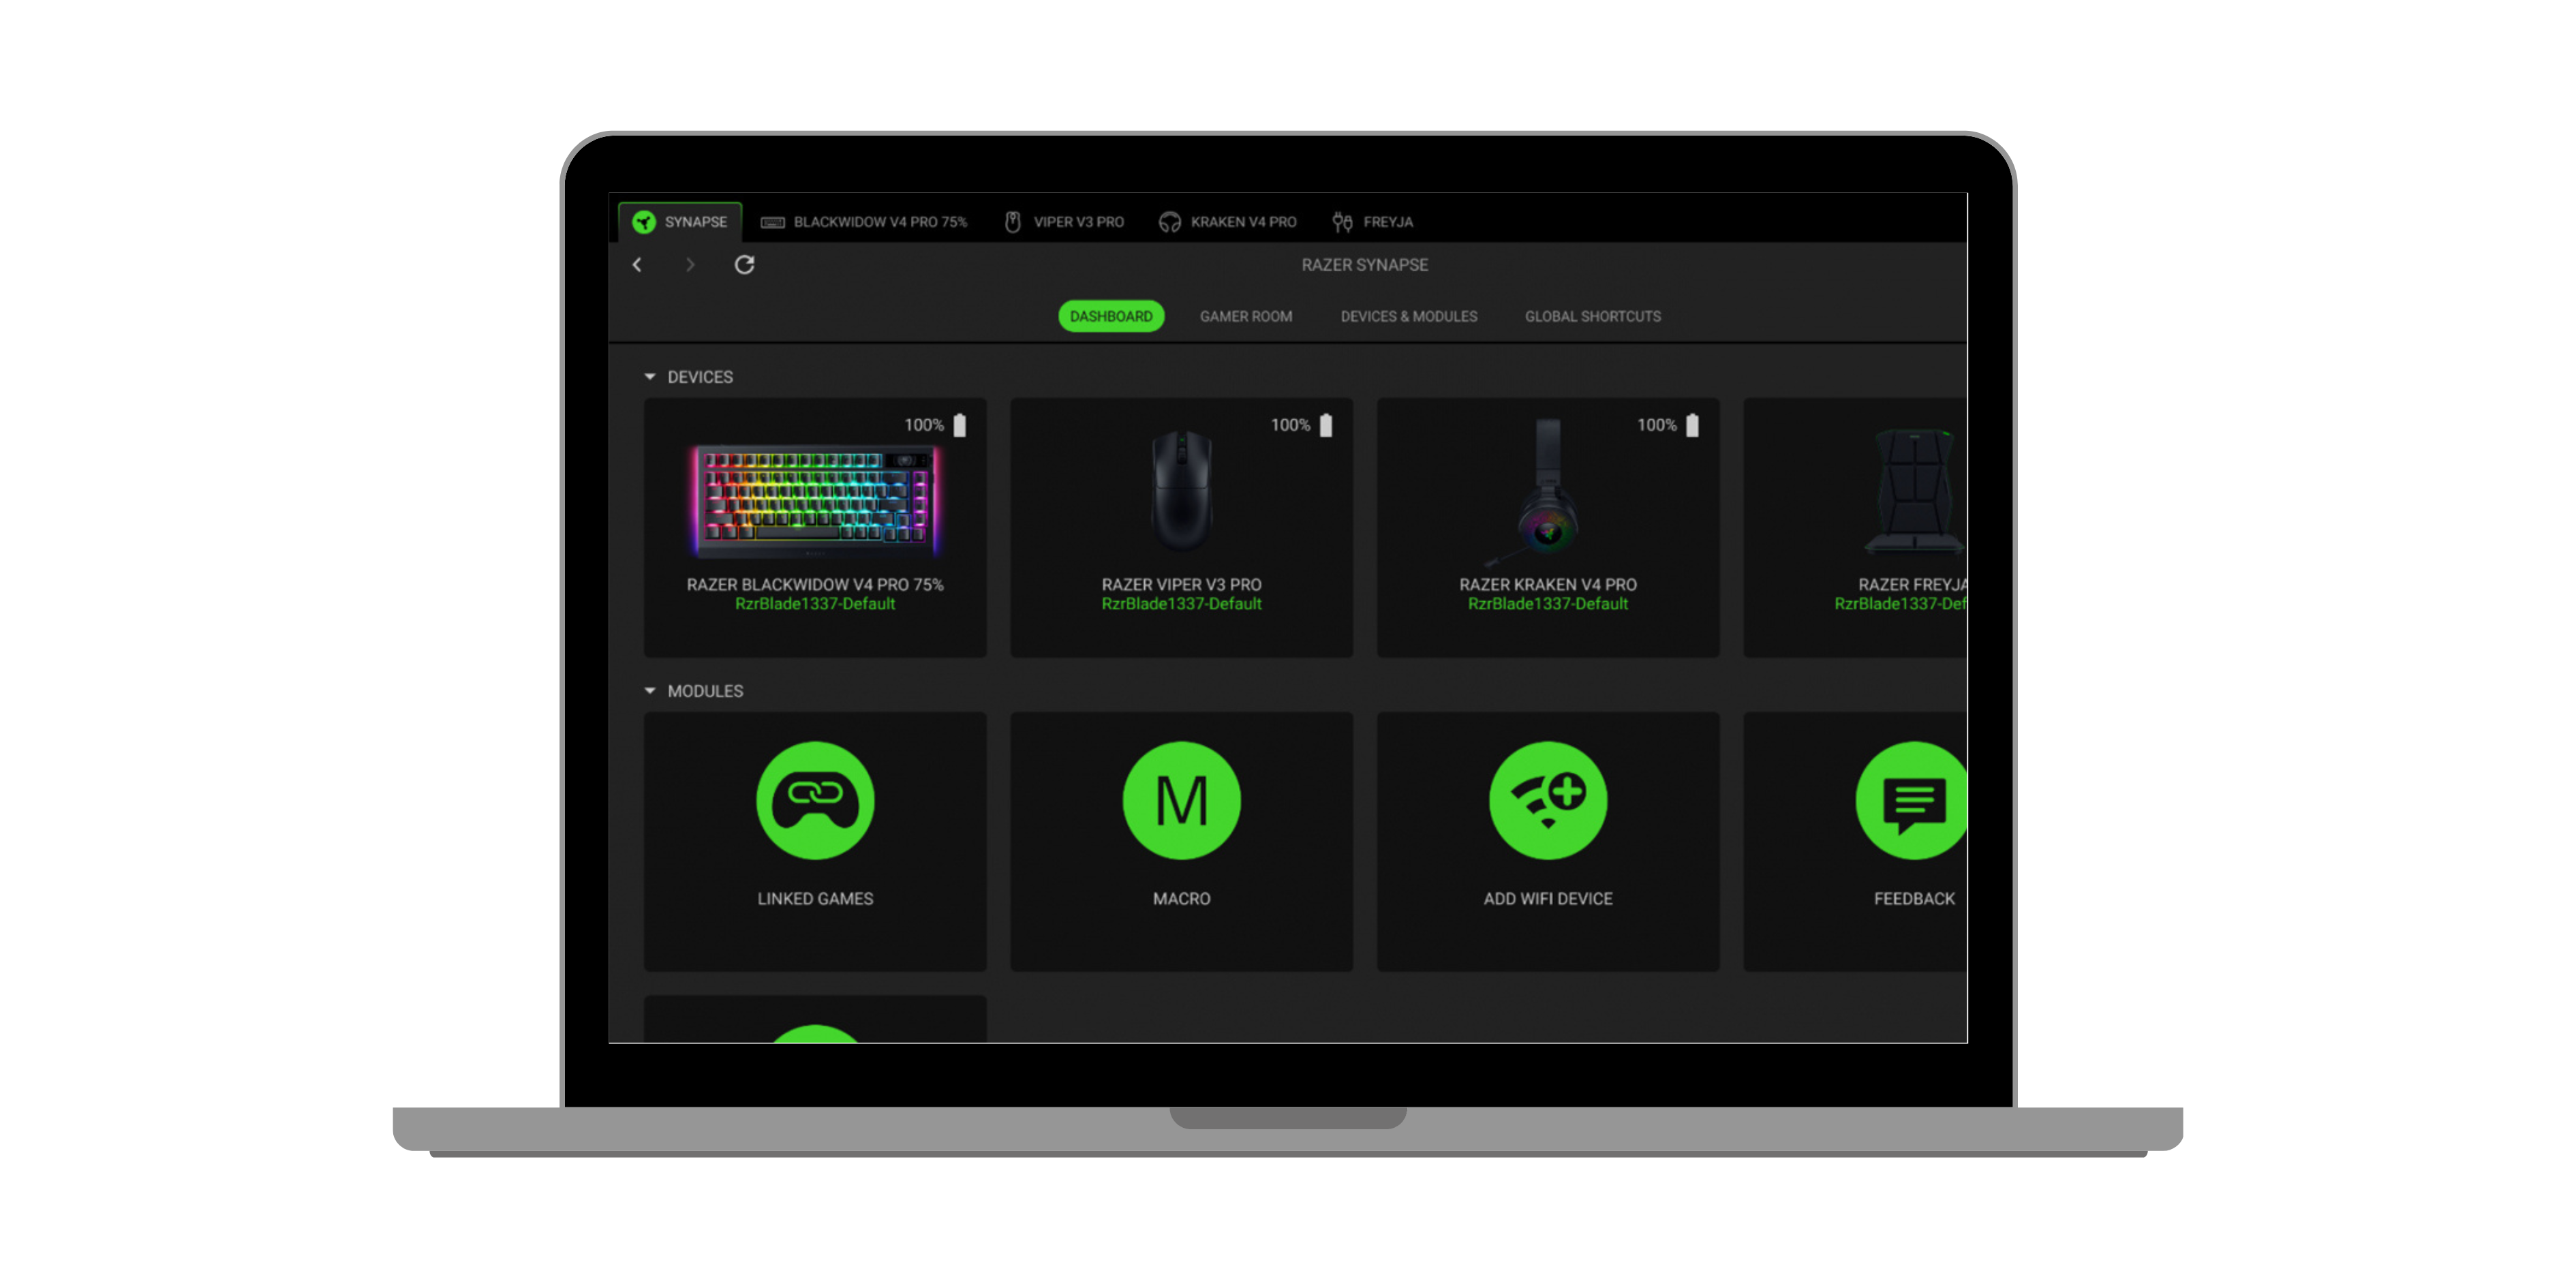
Task: Open GLOBAL SHORTCUTS
Action: pyautogui.click(x=1592, y=316)
